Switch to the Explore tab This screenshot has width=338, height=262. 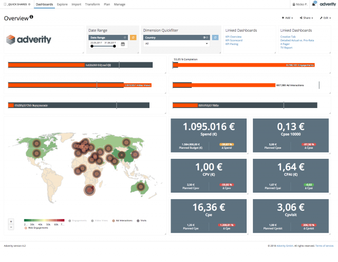click(62, 4)
